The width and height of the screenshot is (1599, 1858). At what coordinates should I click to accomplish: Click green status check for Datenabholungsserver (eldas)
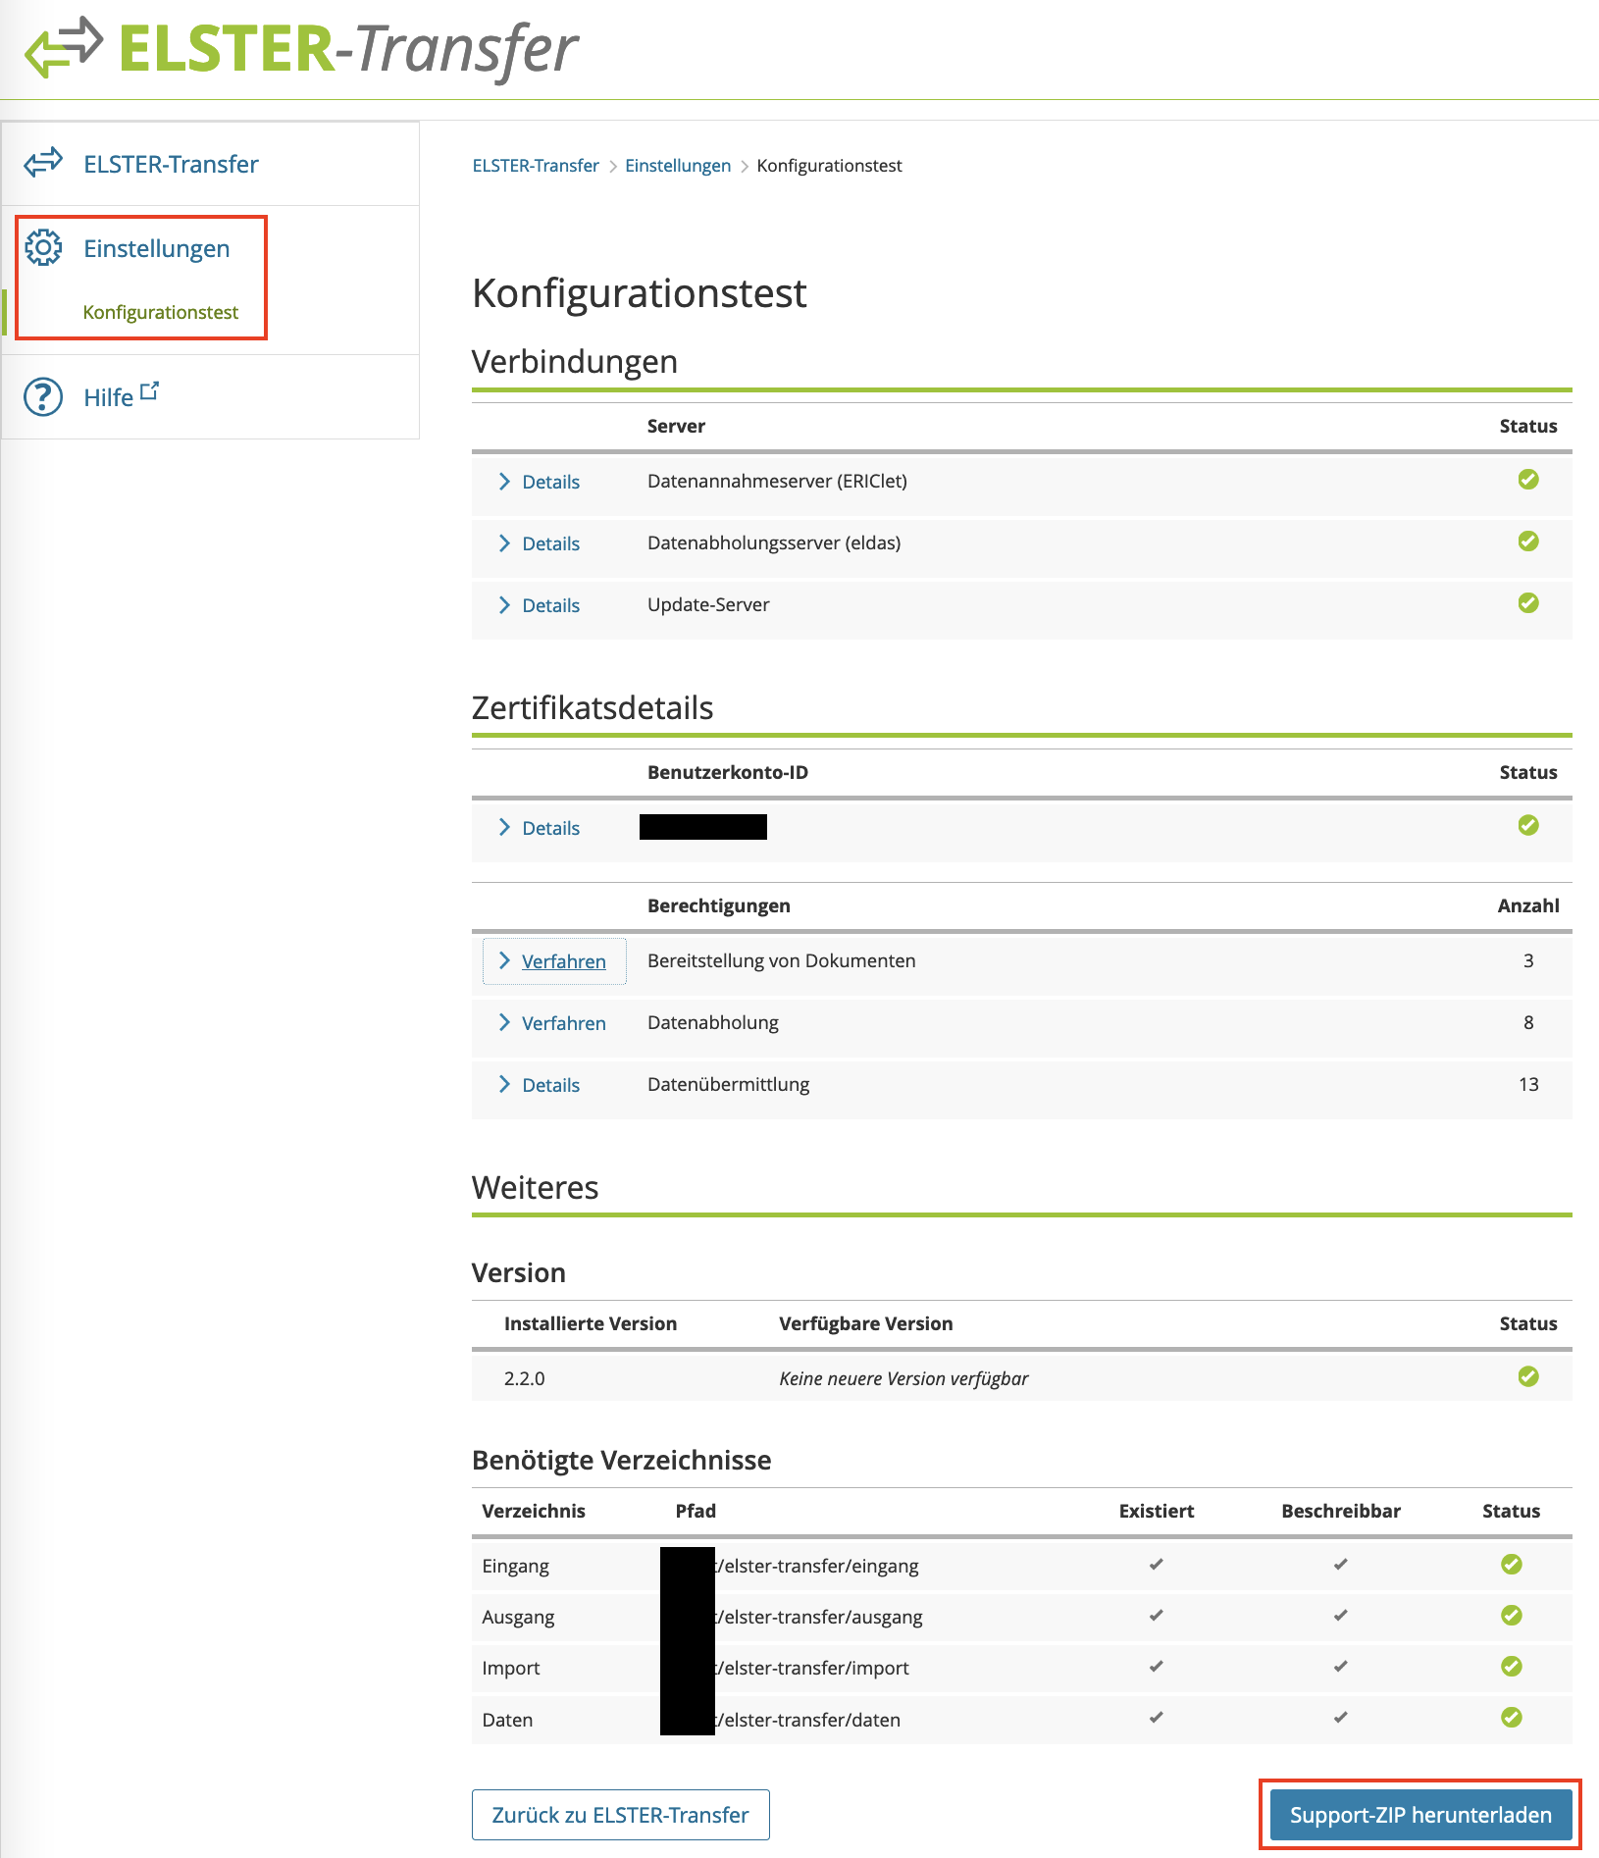point(1527,542)
